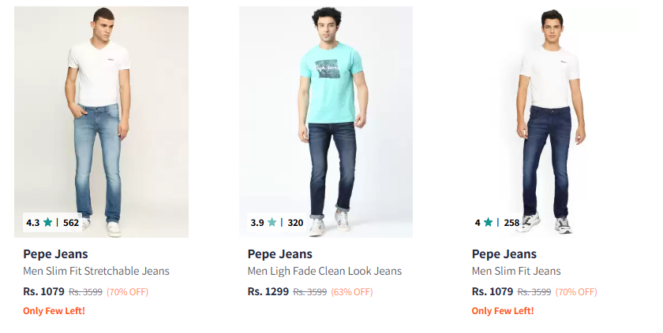Click Only Few Left under Stretchable Jeans
The width and height of the screenshot is (663, 333).
(54, 311)
